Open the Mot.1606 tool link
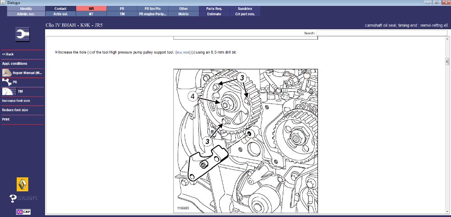 pos(183,53)
